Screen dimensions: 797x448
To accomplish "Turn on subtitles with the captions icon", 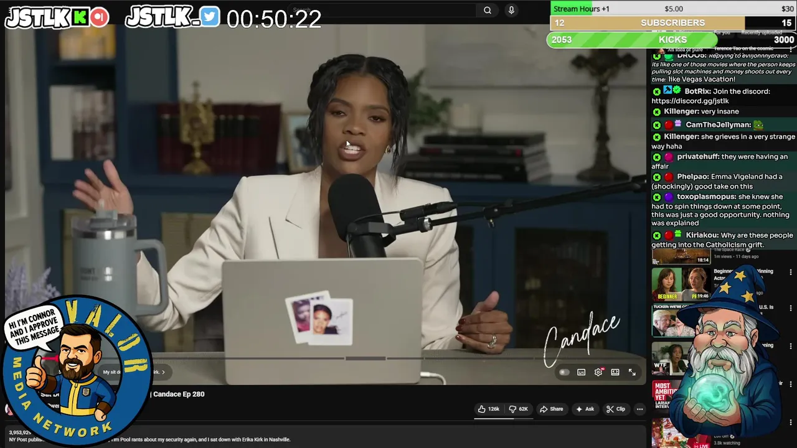I will (581, 372).
